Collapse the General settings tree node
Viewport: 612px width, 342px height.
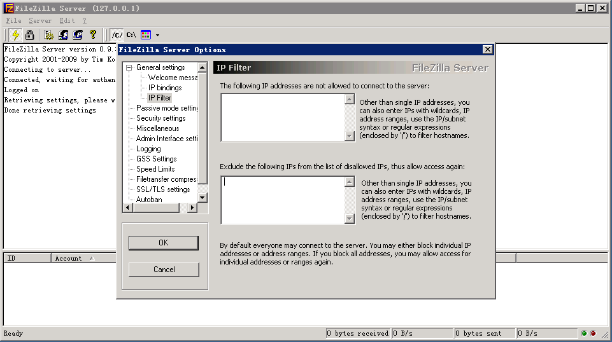pos(129,67)
